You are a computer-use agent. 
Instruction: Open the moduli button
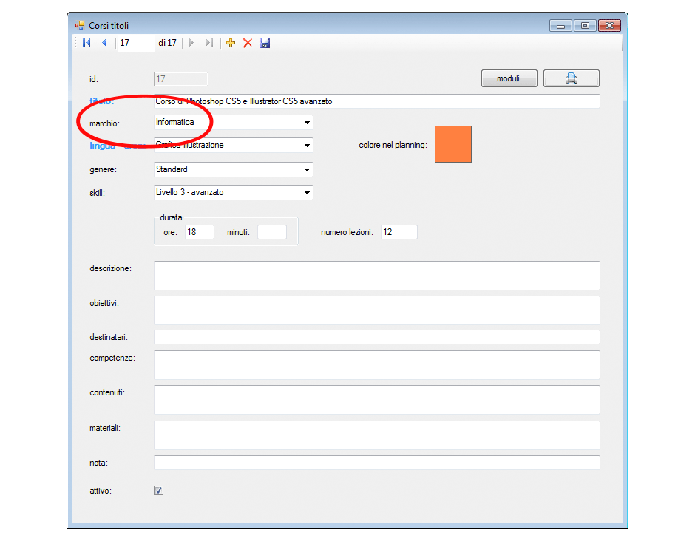[509, 78]
